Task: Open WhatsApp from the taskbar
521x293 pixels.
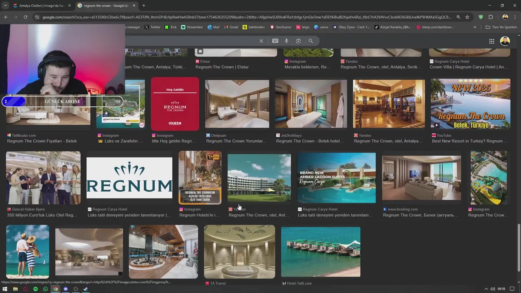Action: coord(46,289)
